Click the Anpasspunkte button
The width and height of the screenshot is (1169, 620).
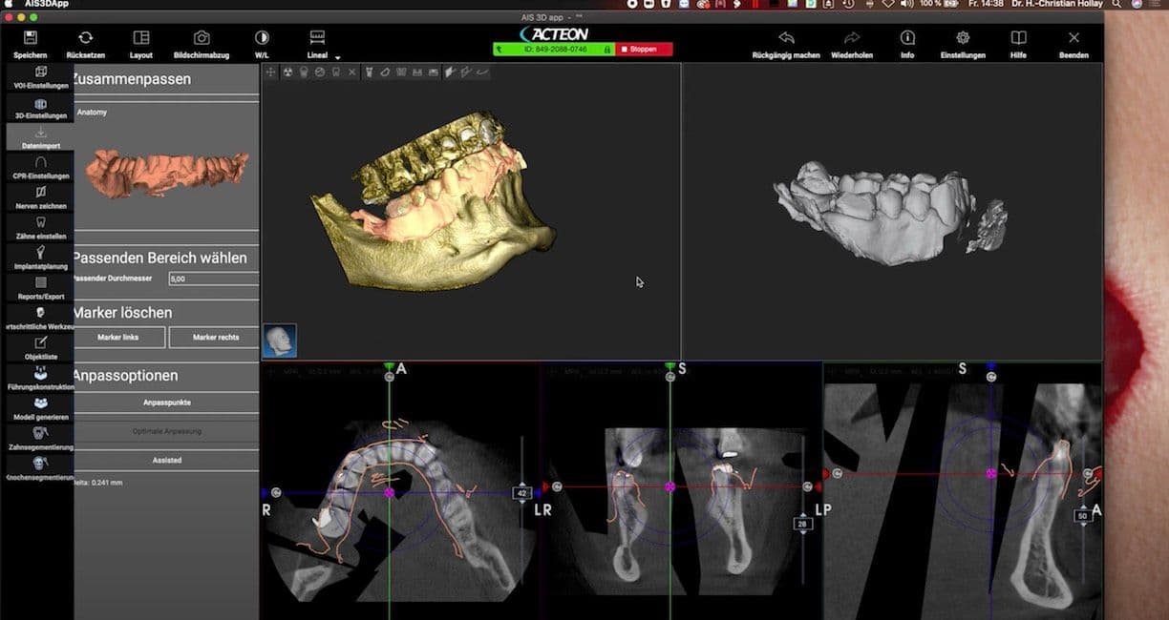[x=166, y=403]
